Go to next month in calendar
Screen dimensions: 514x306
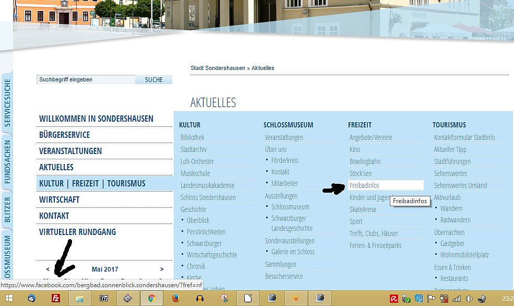(x=162, y=269)
